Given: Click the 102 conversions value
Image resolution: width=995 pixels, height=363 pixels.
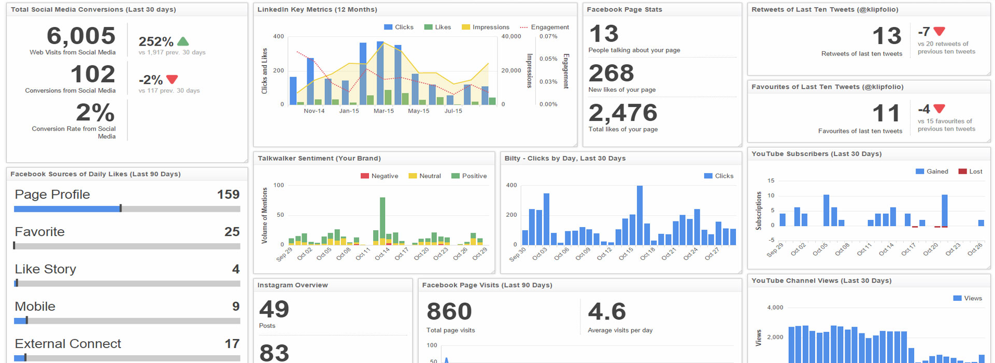Looking at the screenshot, I should [93, 74].
